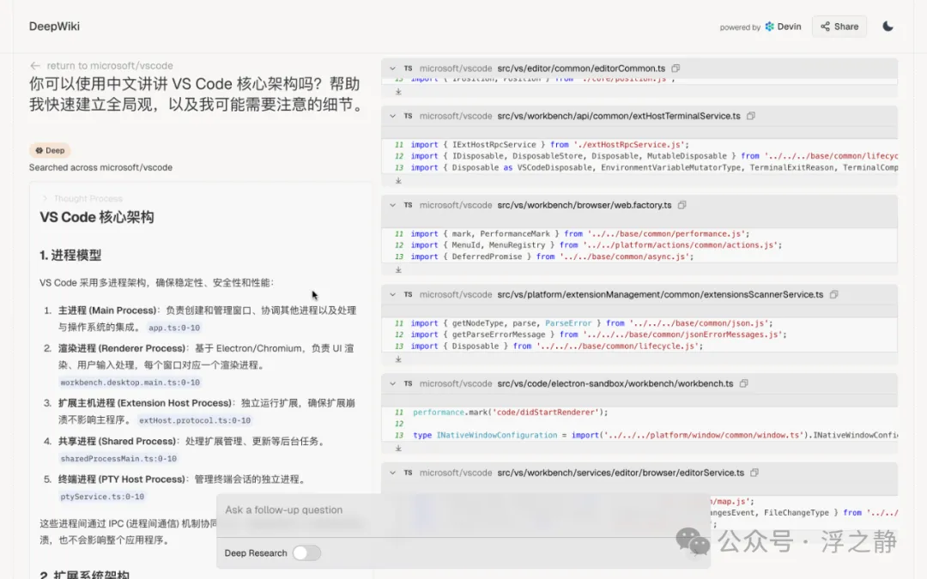Viewport: 927px width, 579px height.
Task: Collapse the editorService.ts snippet
Action: pyautogui.click(x=392, y=473)
